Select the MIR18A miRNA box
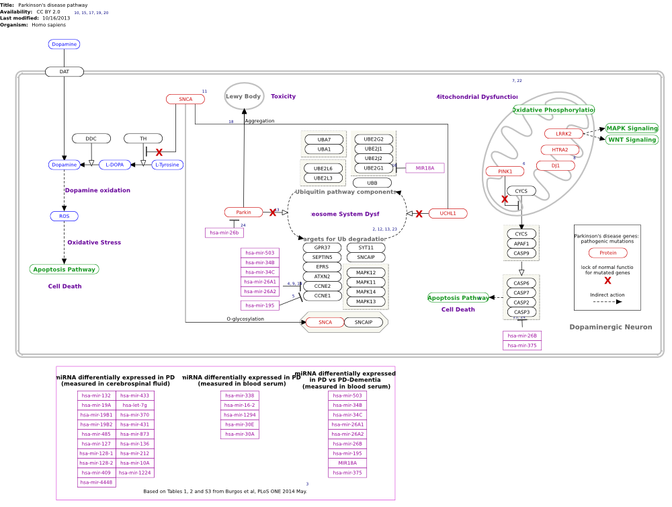Image resolution: width=672 pixels, height=507 pixels. (425, 168)
